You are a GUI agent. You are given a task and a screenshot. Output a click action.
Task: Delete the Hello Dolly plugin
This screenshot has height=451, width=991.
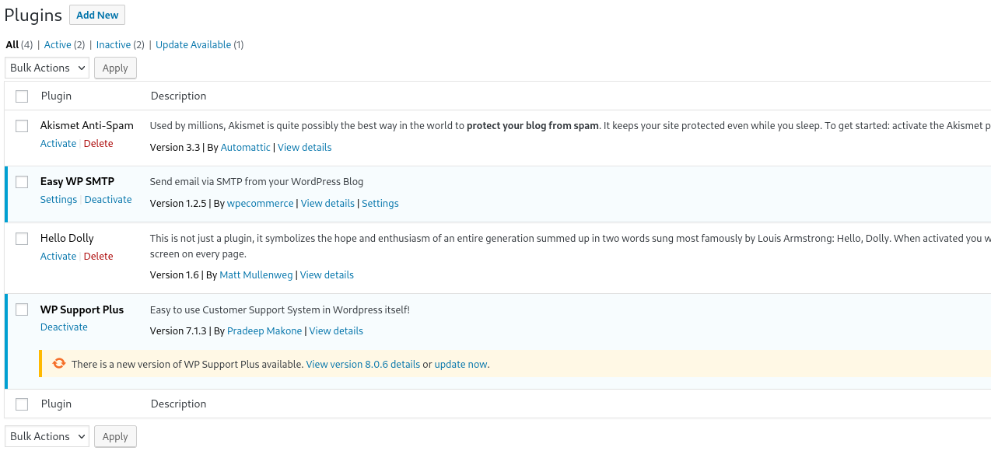tap(98, 257)
